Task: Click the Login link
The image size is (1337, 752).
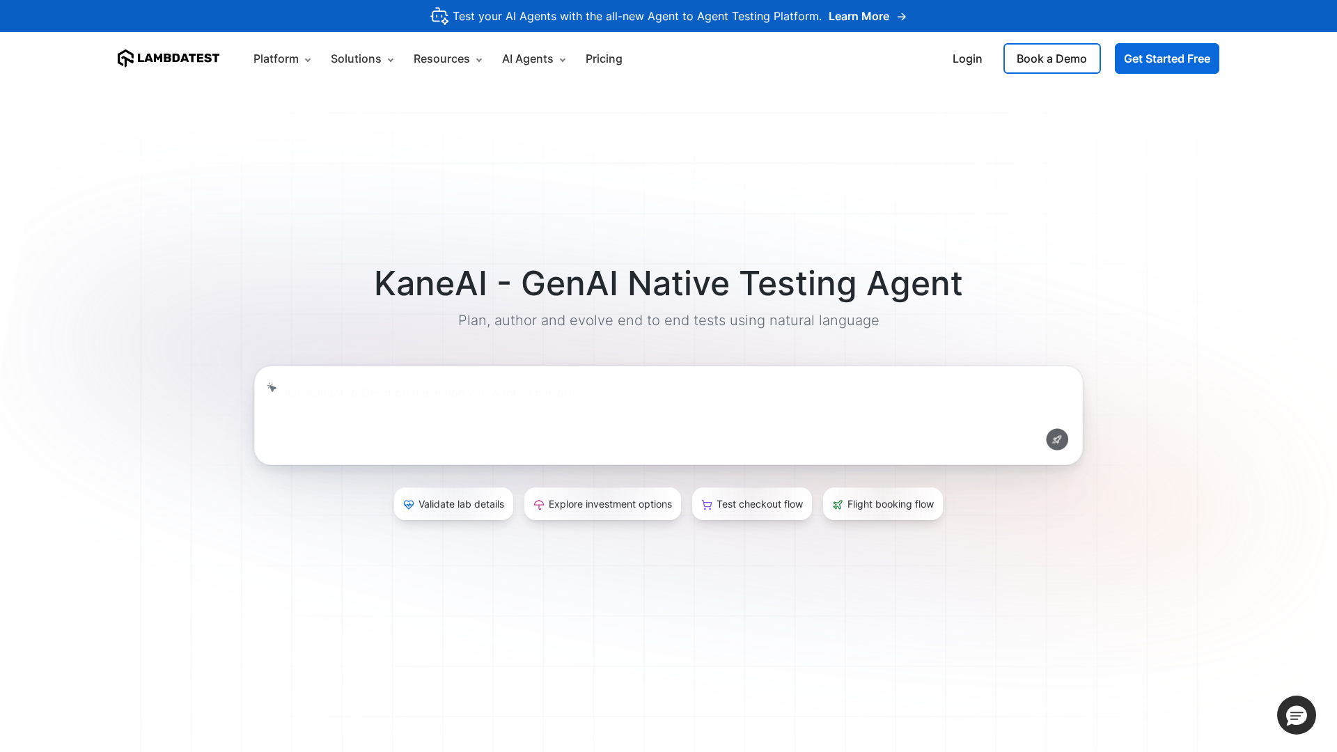Action: tap(967, 58)
